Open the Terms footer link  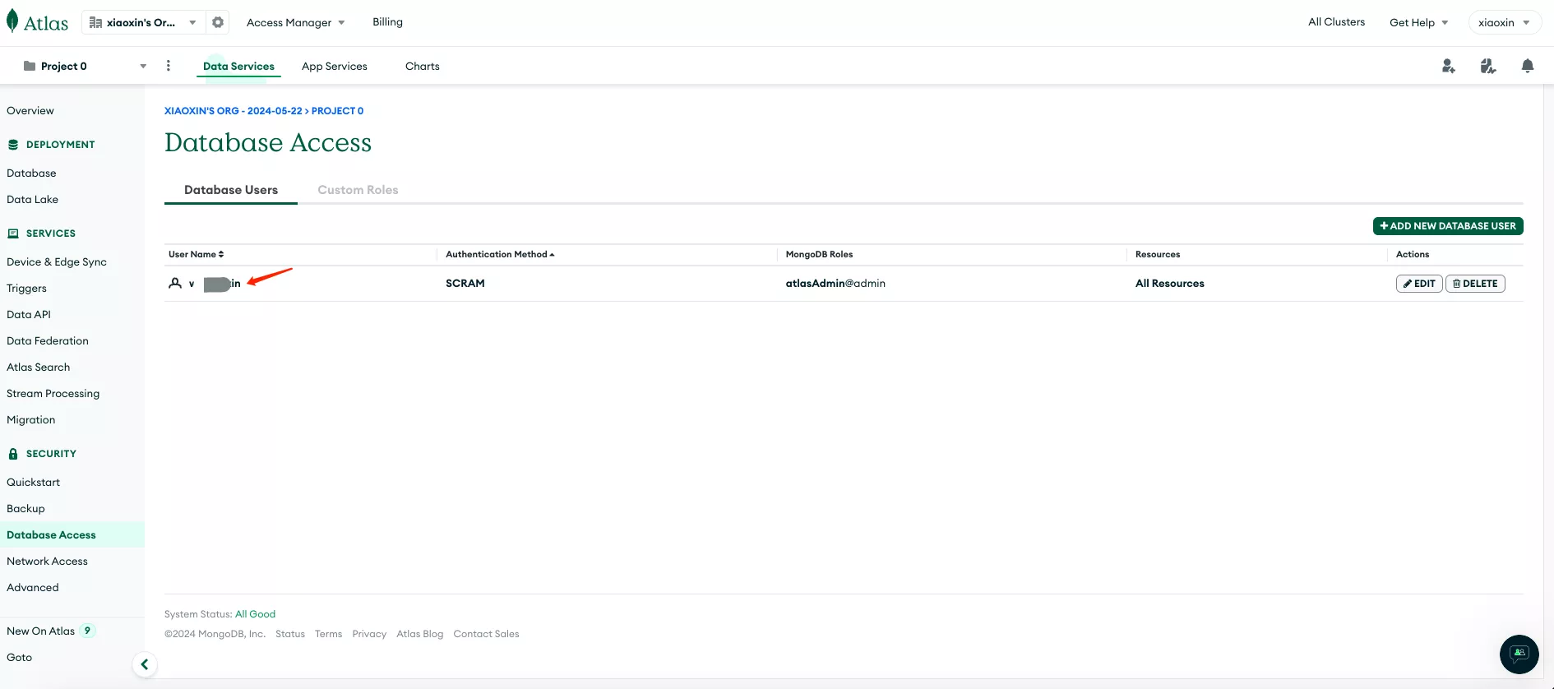tap(328, 634)
